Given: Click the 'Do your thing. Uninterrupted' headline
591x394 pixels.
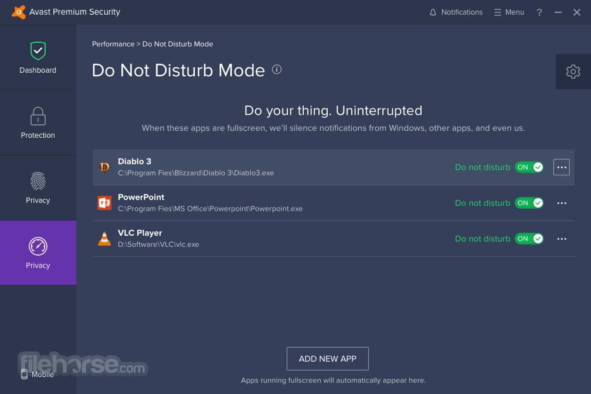Looking at the screenshot, I should [333, 110].
